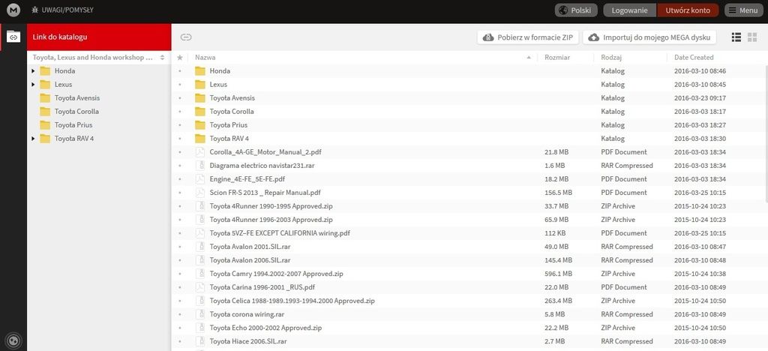
Task: Open the top bar Menu button
Action: point(744,10)
